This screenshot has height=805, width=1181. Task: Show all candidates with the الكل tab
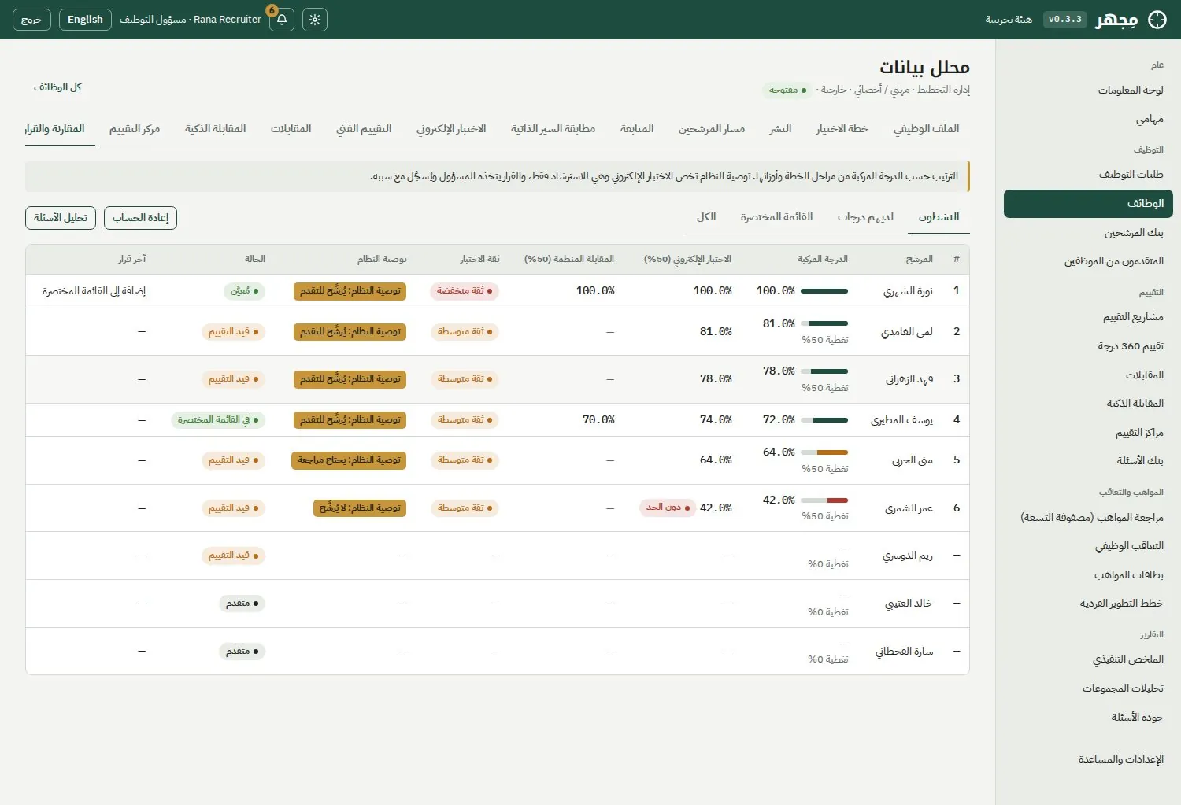[x=706, y=217]
